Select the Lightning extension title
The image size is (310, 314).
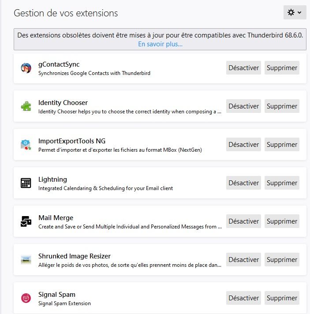52,179
